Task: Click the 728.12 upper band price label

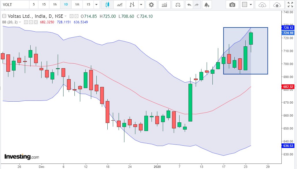Action: click(288, 28)
